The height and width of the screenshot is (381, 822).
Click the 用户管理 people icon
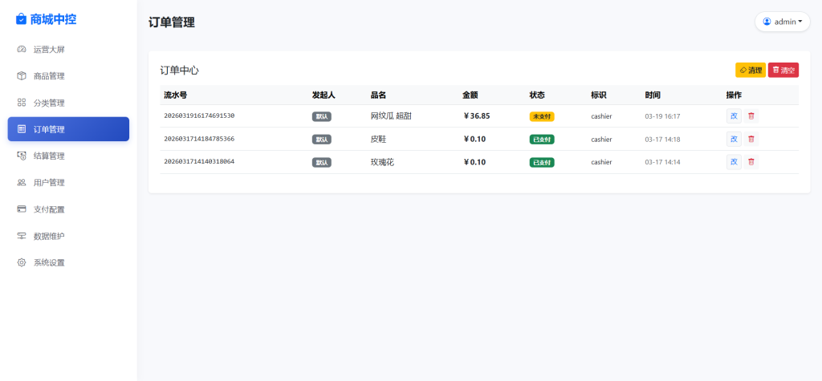click(22, 182)
